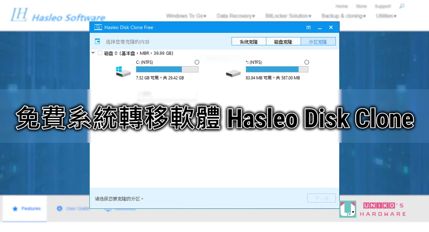Tick the 磁盘 0 checkbox
The image size is (429, 232).
pyautogui.click(x=100, y=53)
